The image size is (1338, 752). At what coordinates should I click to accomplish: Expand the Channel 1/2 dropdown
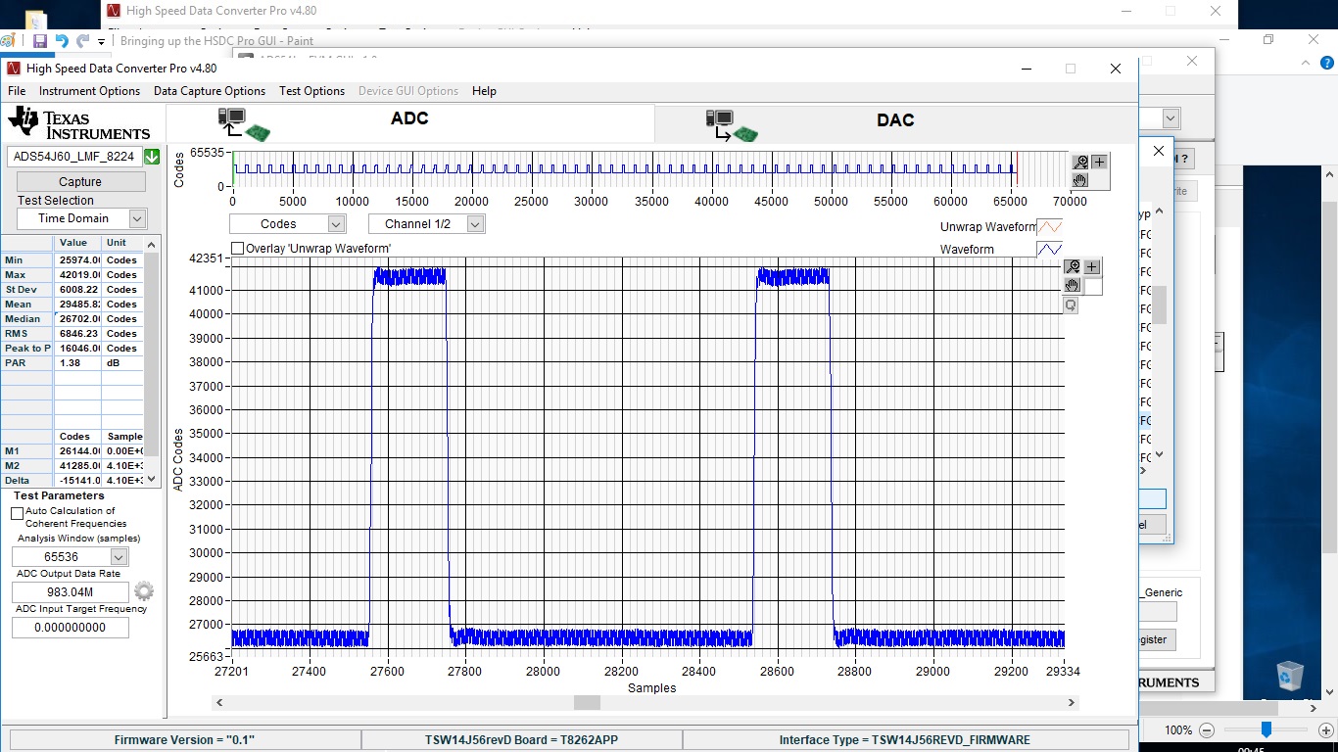point(475,224)
